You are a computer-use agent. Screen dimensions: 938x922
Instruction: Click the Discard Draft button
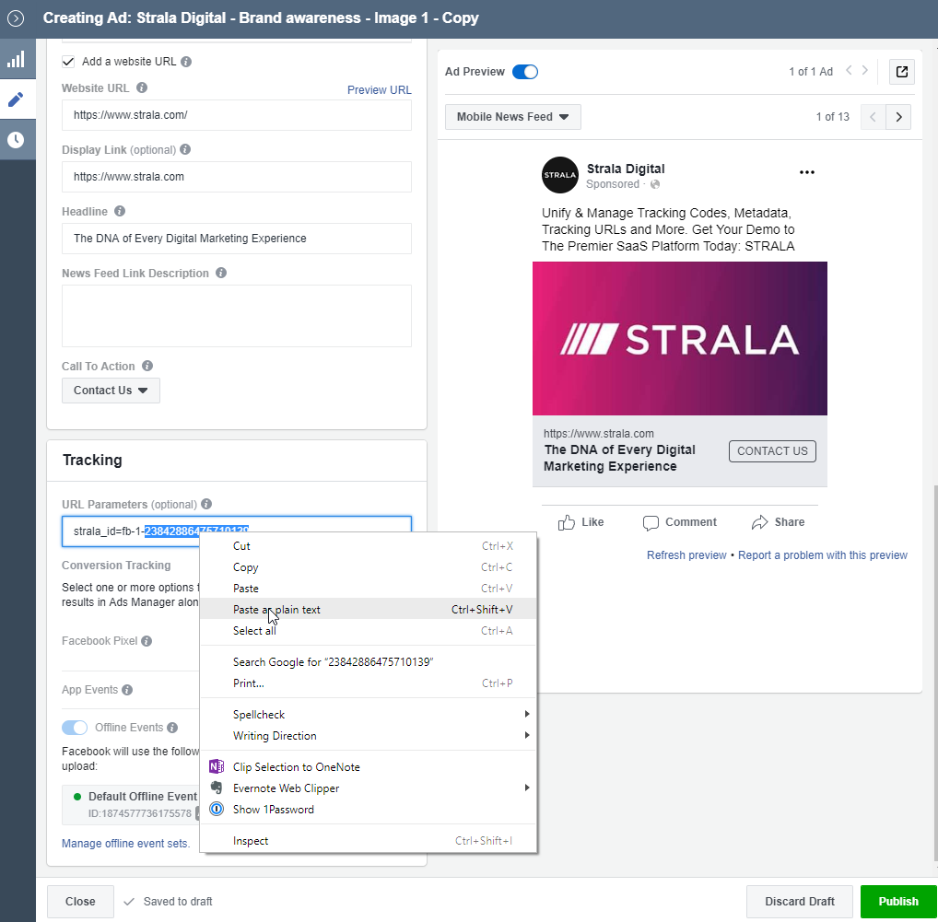tap(799, 902)
